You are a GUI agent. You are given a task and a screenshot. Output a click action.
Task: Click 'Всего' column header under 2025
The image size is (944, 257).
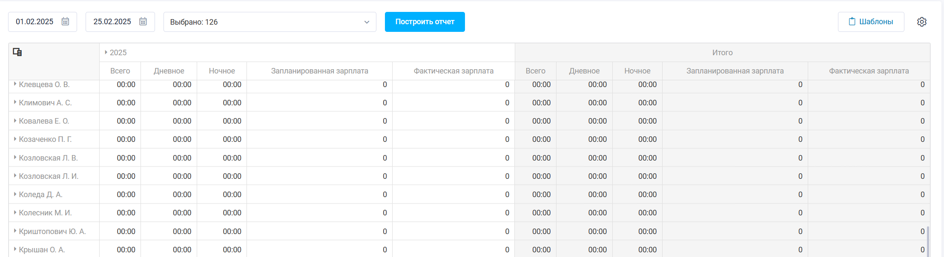(x=120, y=71)
